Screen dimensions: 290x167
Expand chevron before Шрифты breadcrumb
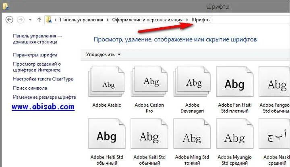(187, 20)
